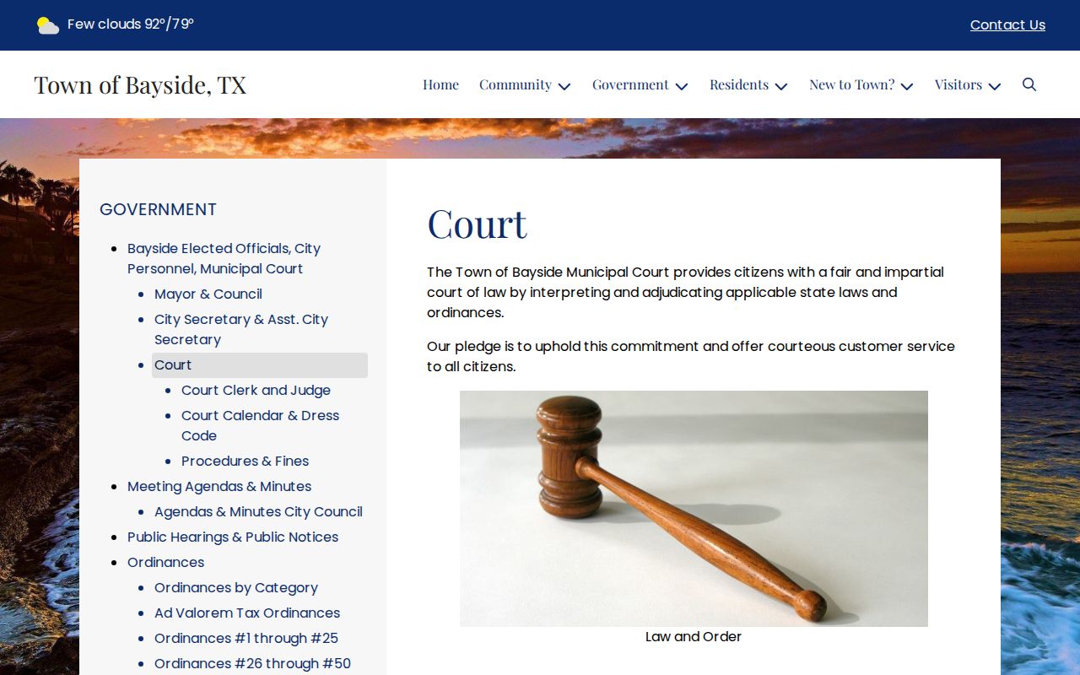Viewport: 1080px width, 675px height.
Task: Open City Secretary & Asst. City Secretary link
Action: [241, 329]
